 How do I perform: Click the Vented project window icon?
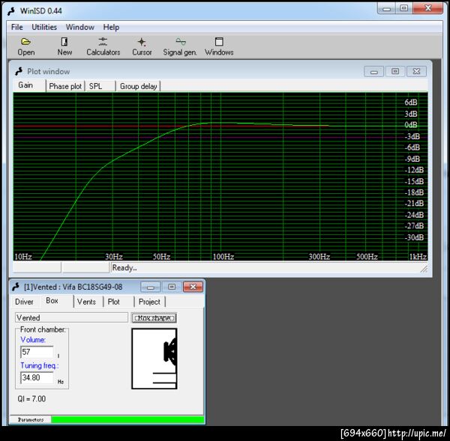[x=16, y=287]
